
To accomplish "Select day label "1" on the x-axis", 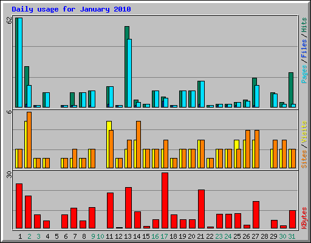I will [x=20, y=236].
